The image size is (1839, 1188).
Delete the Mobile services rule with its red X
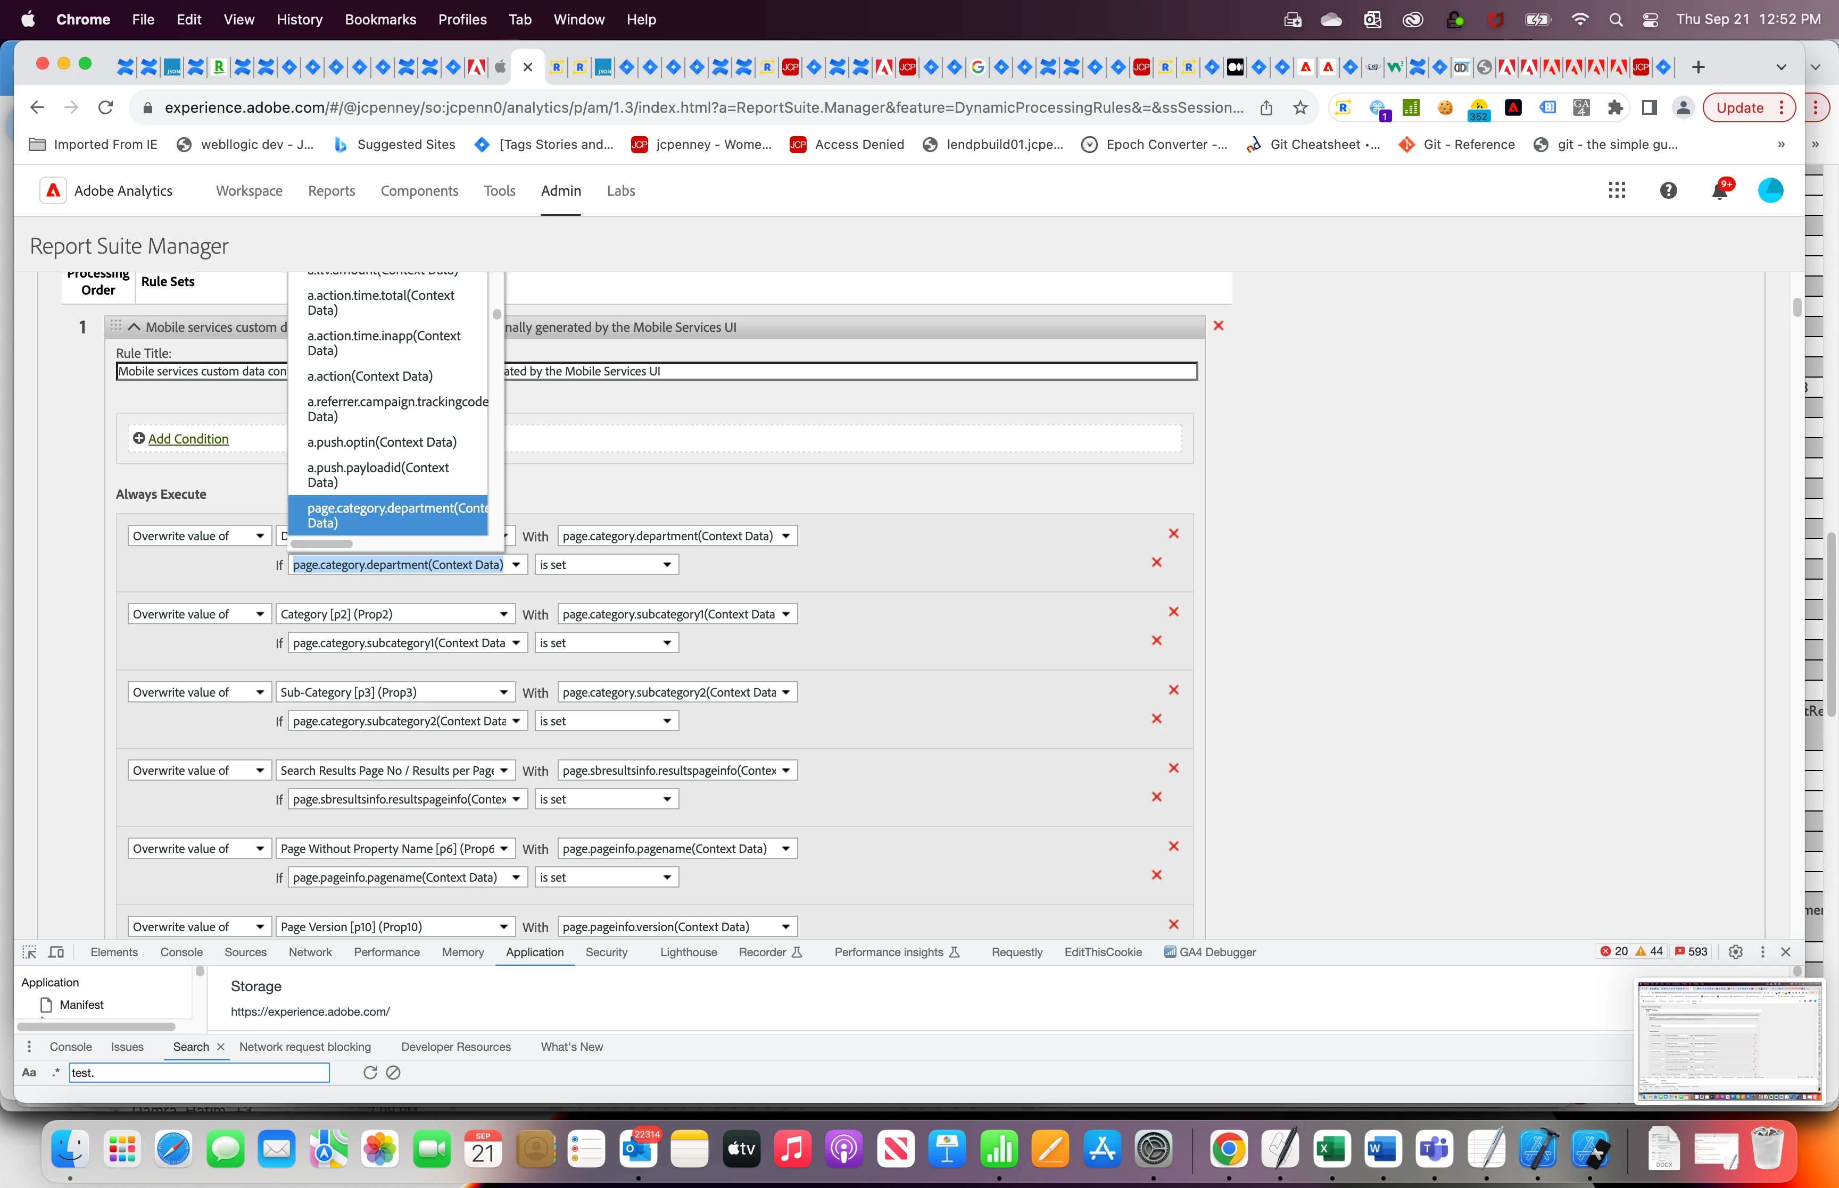click(1219, 325)
